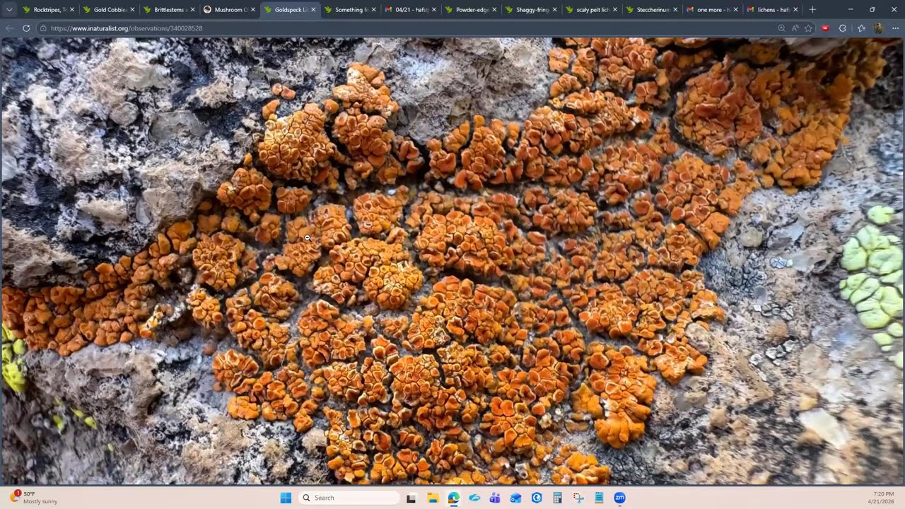The height and width of the screenshot is (509, 905).
Task: Add this page to favorites star
Action: pos(808,28)
